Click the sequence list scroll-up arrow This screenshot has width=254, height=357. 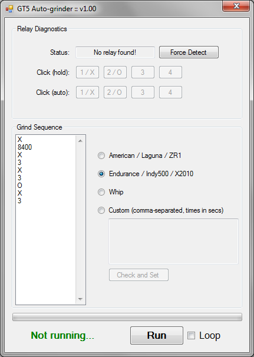[x=80, y=141]
